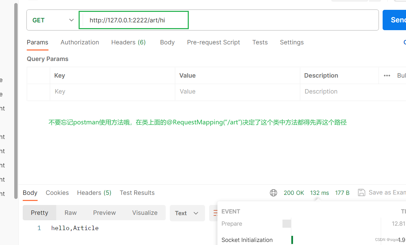Screen dimensions: 406x245
Task: Open the Pre-request Script tab
Action: point(214,42)
